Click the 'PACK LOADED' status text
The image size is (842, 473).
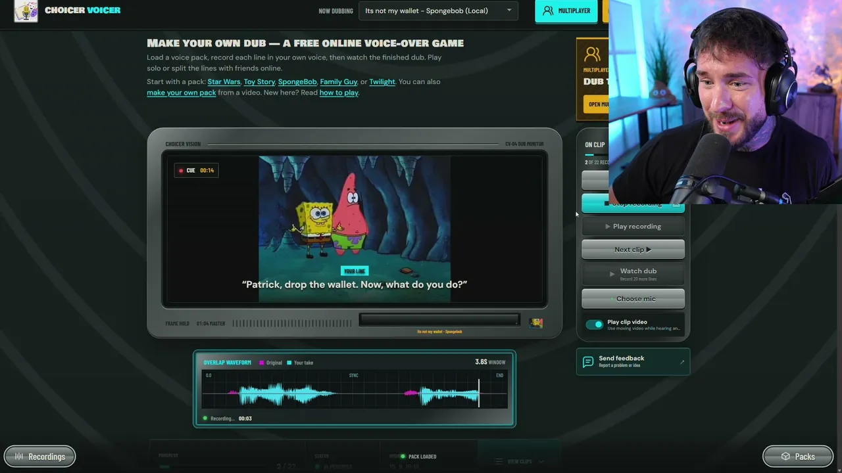(422, 457)
